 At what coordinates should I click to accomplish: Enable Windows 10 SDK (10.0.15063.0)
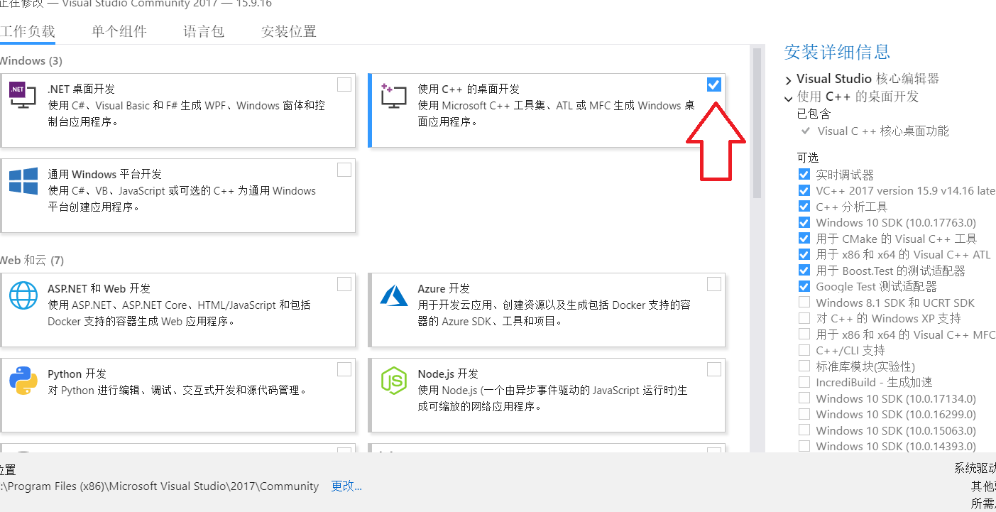(x=804, y=430)
